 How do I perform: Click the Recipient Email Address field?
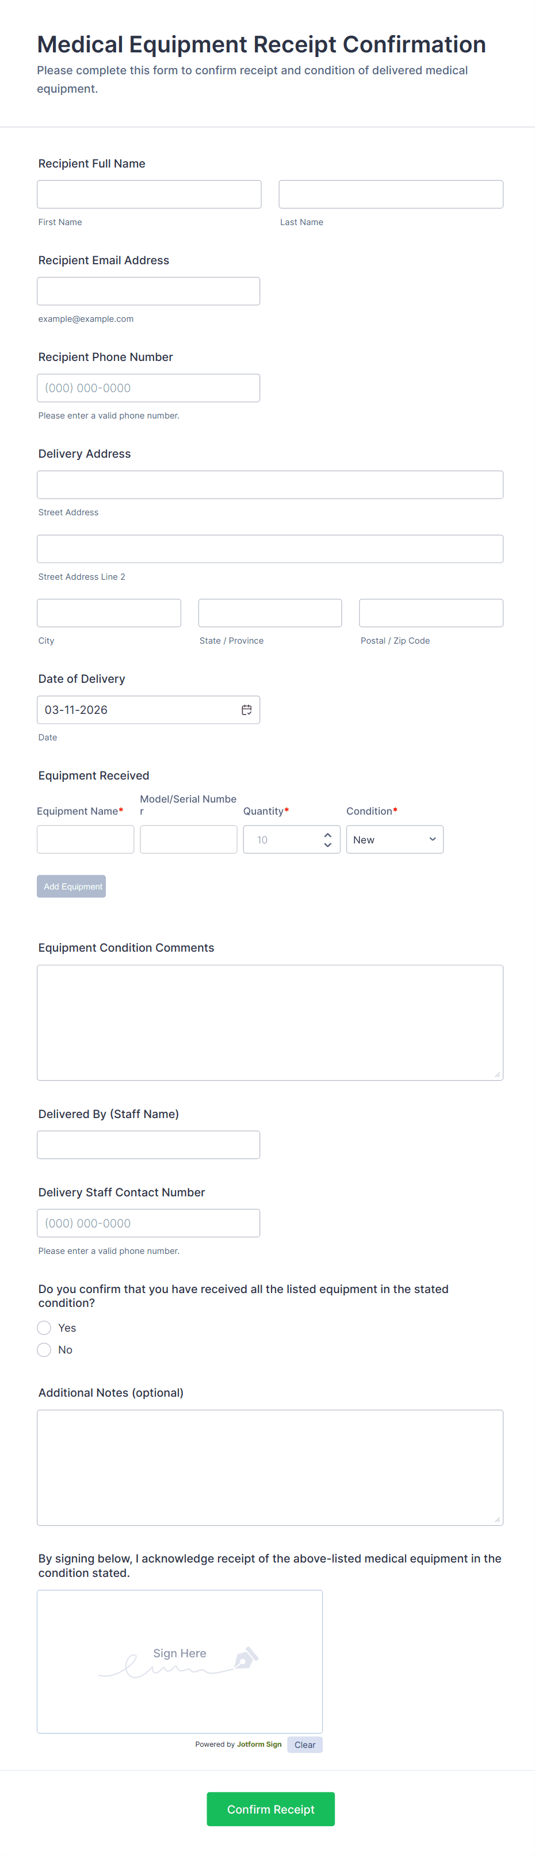[148, 291]
